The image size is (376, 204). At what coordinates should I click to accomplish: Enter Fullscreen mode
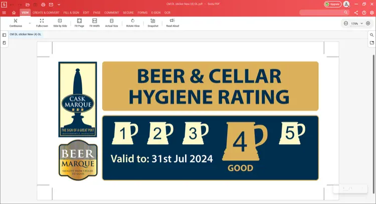42,23
